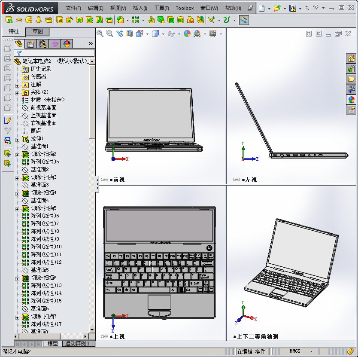This screenshot has height=357, width=358.
Task: Activate the Rotate View tool
Action: pos(120,34)
